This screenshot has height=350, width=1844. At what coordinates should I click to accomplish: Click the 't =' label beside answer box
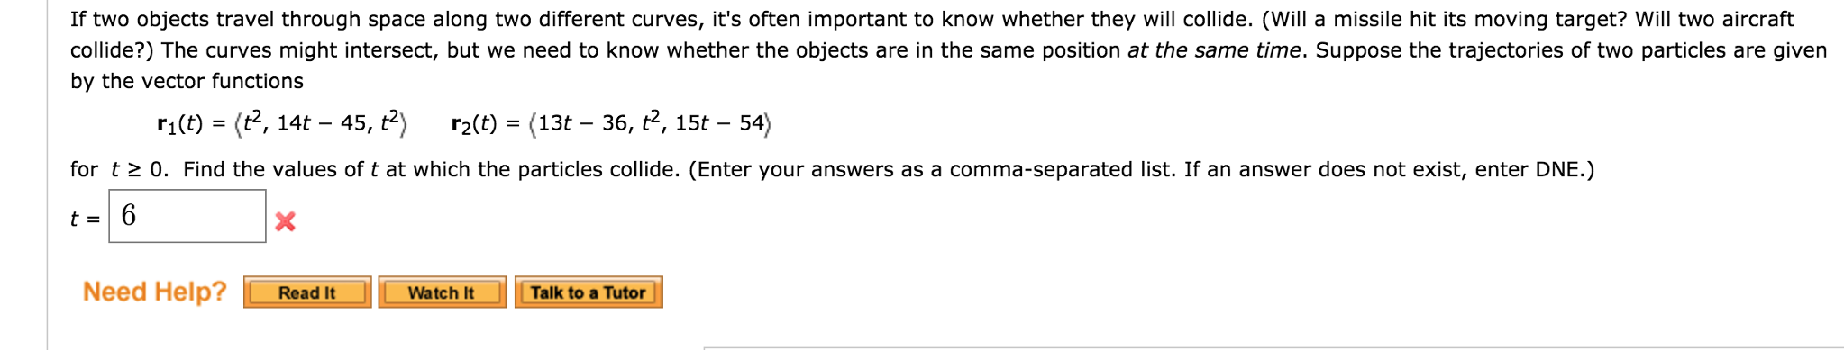tap(85, 219)
